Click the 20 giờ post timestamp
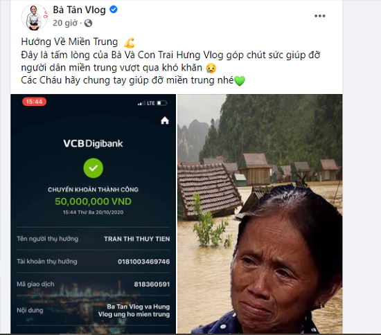 (x=65, y=23)
